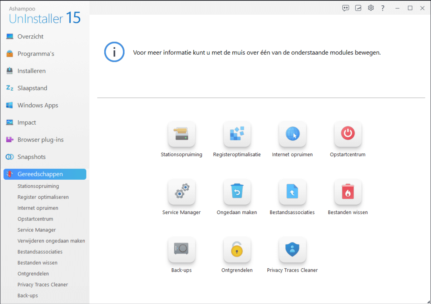Click the Slaapstand Zz icon in sidebar
Viewport: 431px width, 304px height.
pos(10,88)
